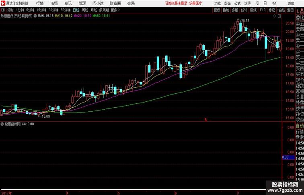Viewport: 304px width, 195px height.
Task: Open the 交易 menu
Action: point(131,3)
